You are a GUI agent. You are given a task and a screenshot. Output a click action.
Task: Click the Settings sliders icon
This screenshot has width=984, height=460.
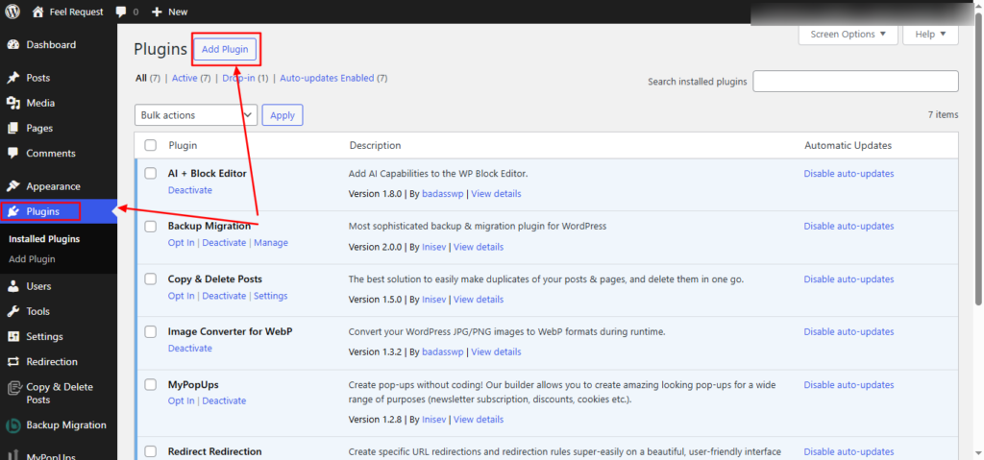(x=13, y=336)
